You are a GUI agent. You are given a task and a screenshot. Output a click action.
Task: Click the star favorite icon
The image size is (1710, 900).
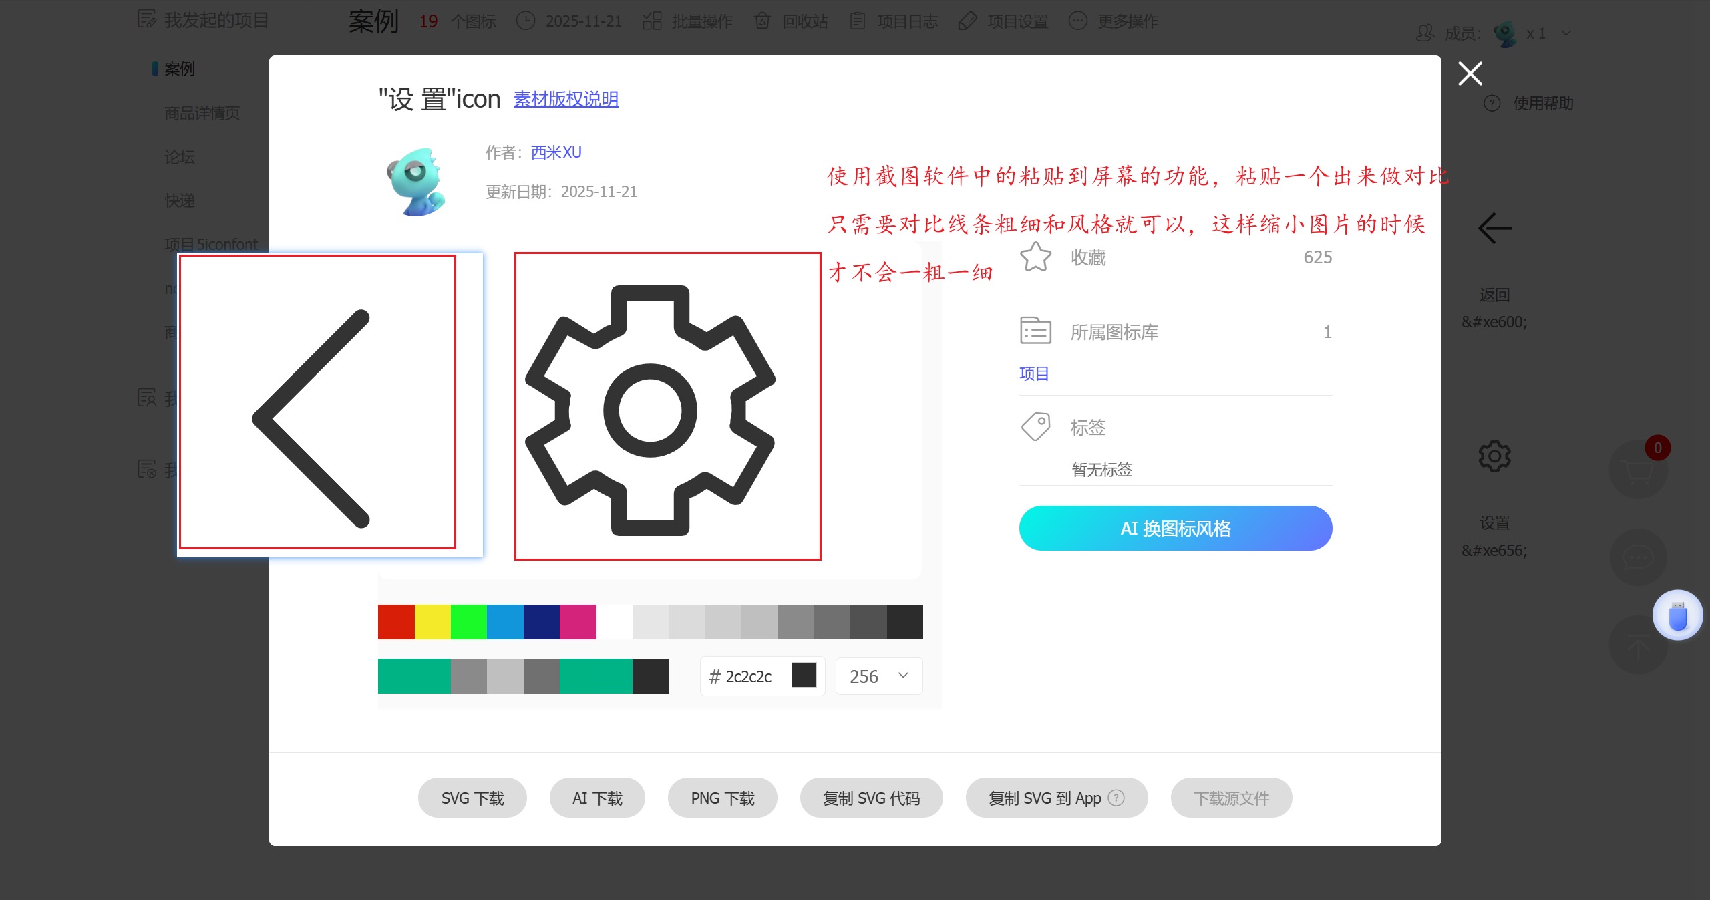[x=1035, y=257]
